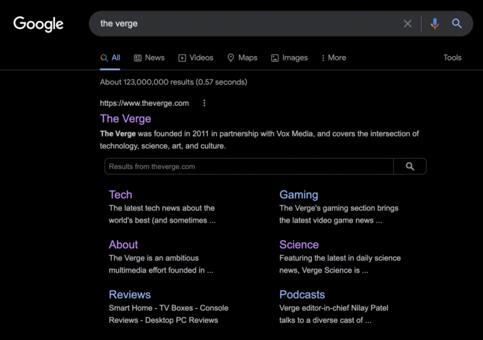Viewport: 483px width, 340px height.
Task: Open the Videos tab
Action: click(x=196, y=58)
